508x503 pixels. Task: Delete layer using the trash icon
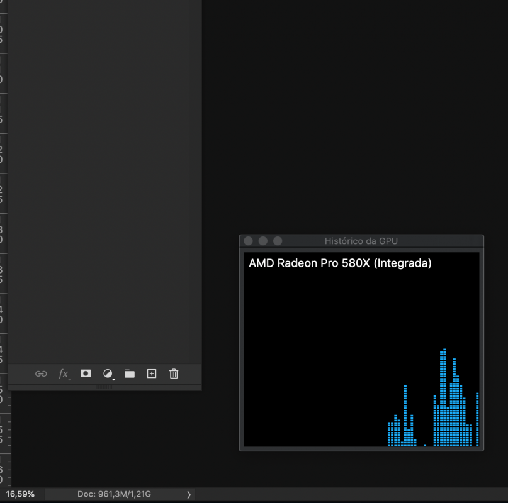coord(174,373)
